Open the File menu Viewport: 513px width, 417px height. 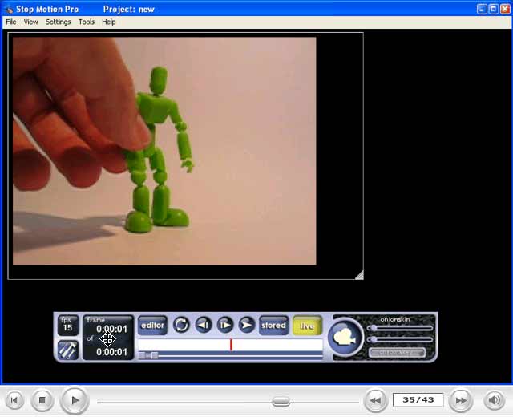tap(10, 22)
